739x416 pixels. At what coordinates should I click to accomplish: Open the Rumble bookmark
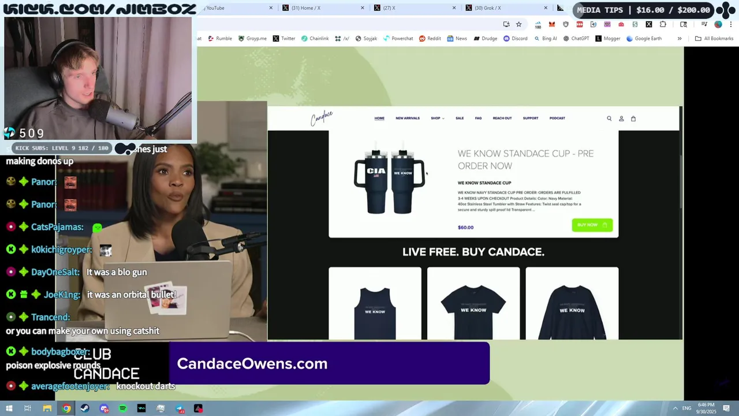[x=219, y=39]
